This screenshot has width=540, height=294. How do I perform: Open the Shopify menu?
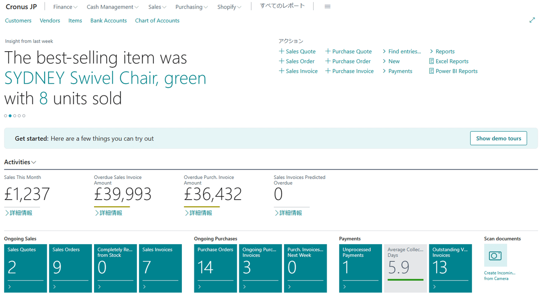[229, 7]
